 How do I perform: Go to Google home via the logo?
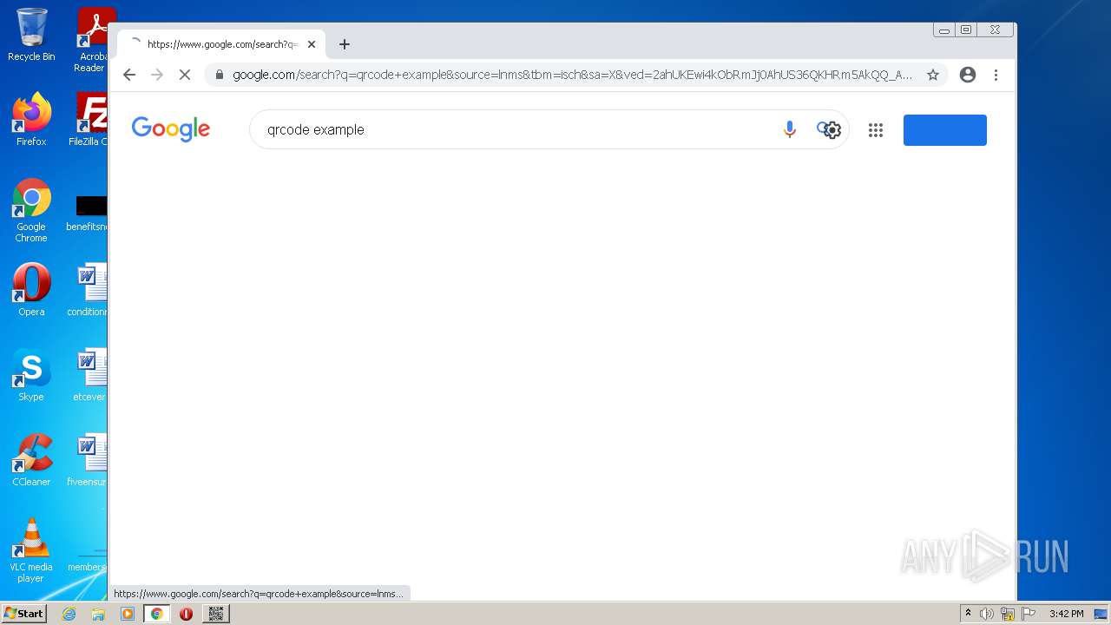[171, 129]
